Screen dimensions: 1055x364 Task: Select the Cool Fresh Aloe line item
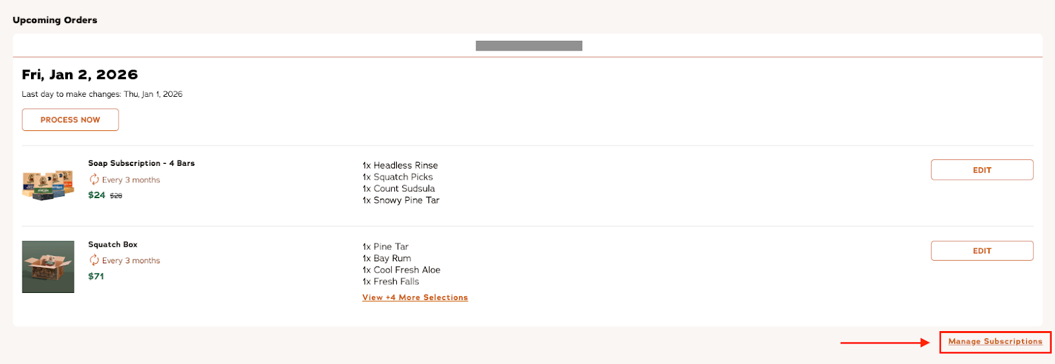[x=402, y=270]
